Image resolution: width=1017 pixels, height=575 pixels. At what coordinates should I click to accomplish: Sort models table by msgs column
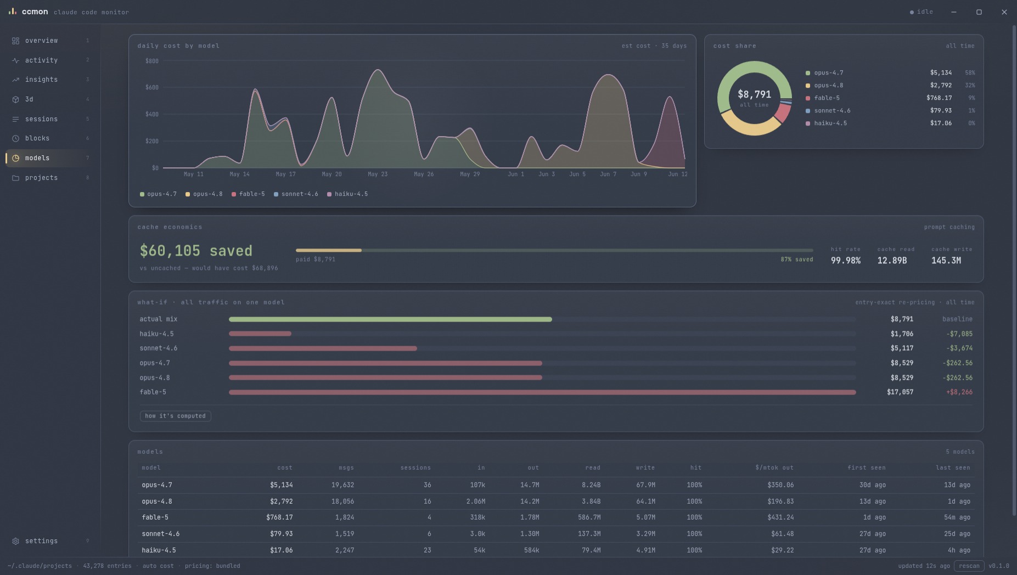point(346,468)
